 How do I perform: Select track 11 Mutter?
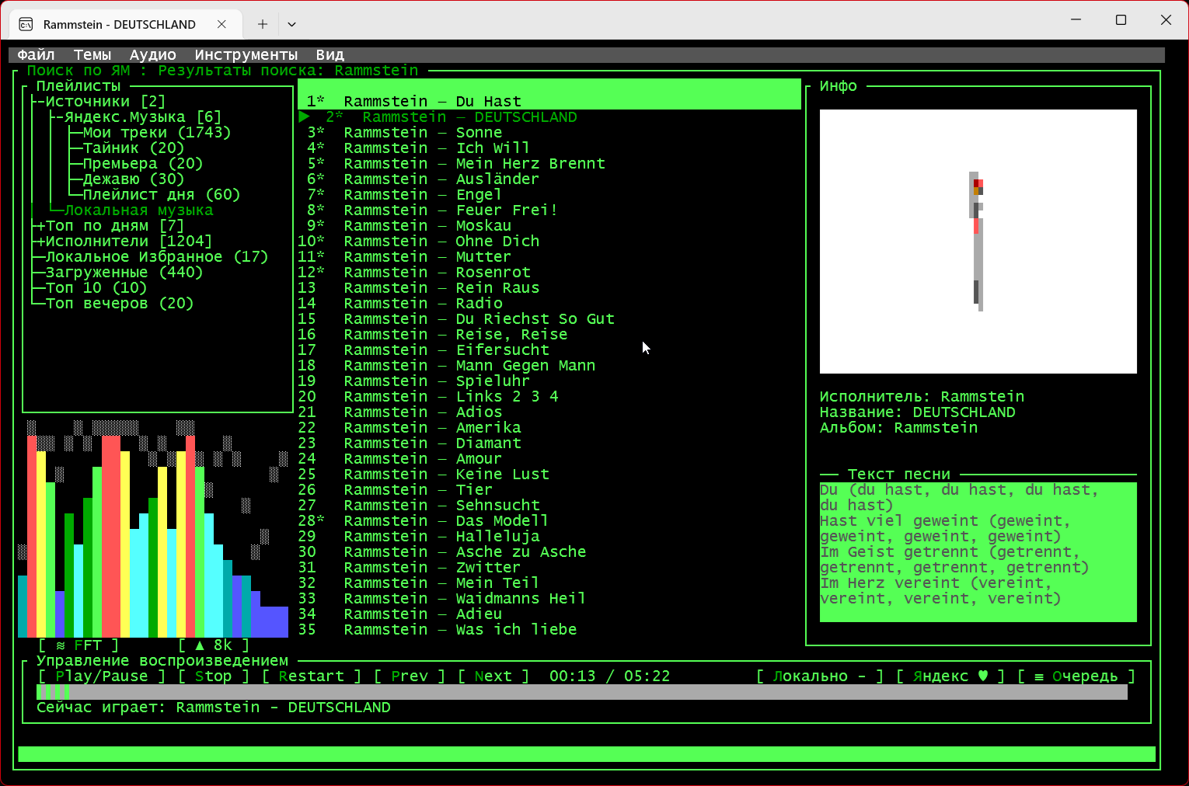549,257
